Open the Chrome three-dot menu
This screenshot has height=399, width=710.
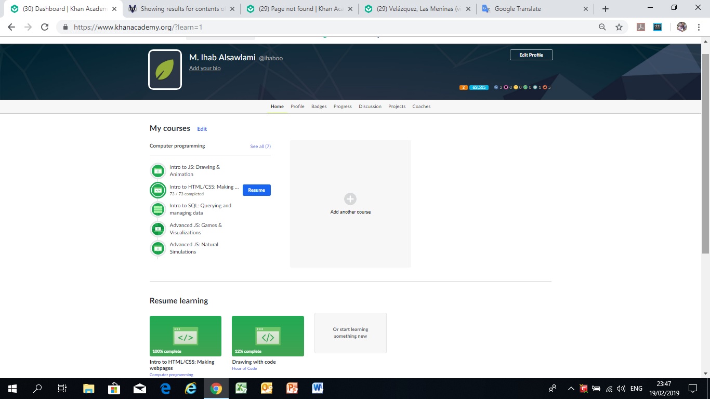tap(698, 27)
